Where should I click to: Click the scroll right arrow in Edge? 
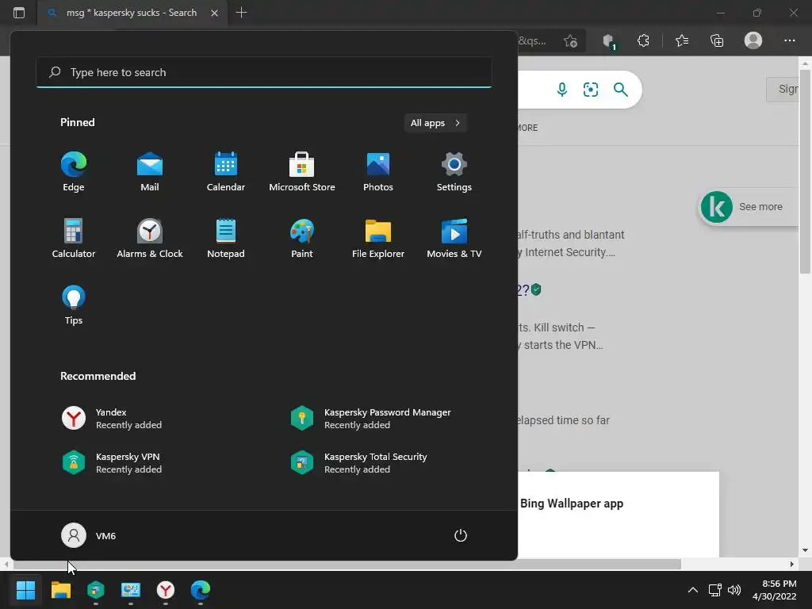(792, 565)
